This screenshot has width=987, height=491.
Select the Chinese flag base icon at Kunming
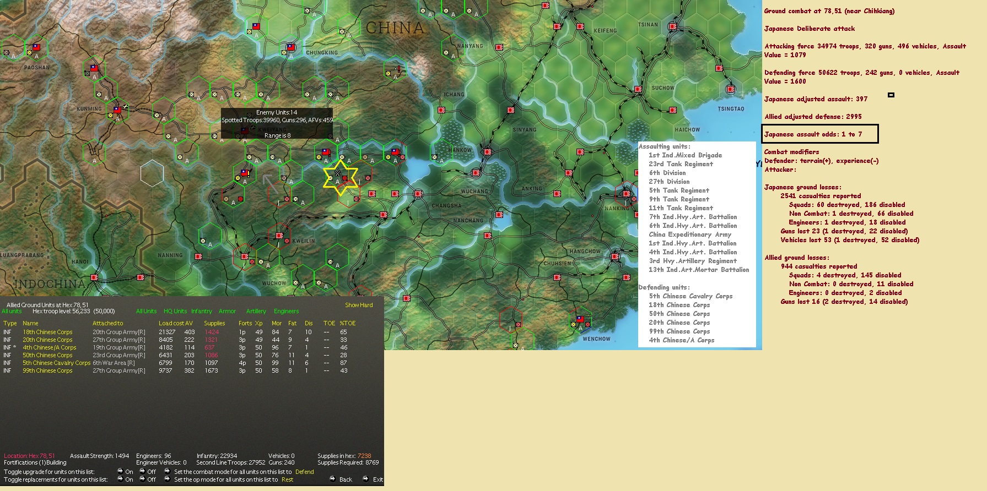point(117,110)
